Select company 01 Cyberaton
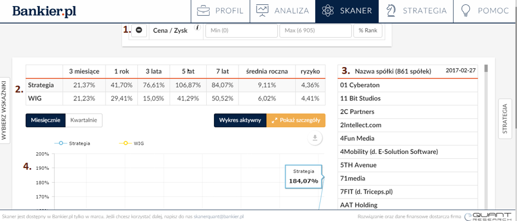This screenshot has height=221, width=517. [408, 85]
